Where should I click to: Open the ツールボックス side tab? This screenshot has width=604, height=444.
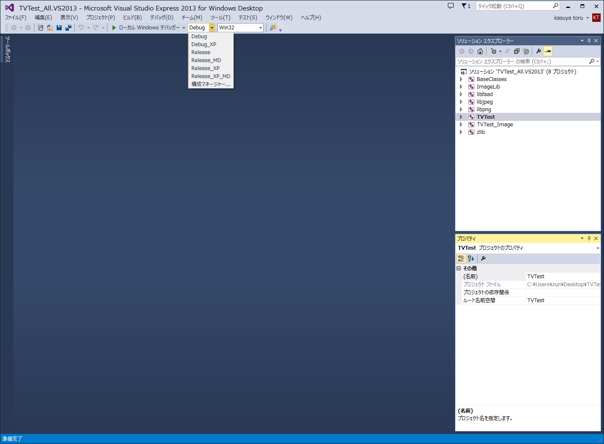tap(8, 49)
